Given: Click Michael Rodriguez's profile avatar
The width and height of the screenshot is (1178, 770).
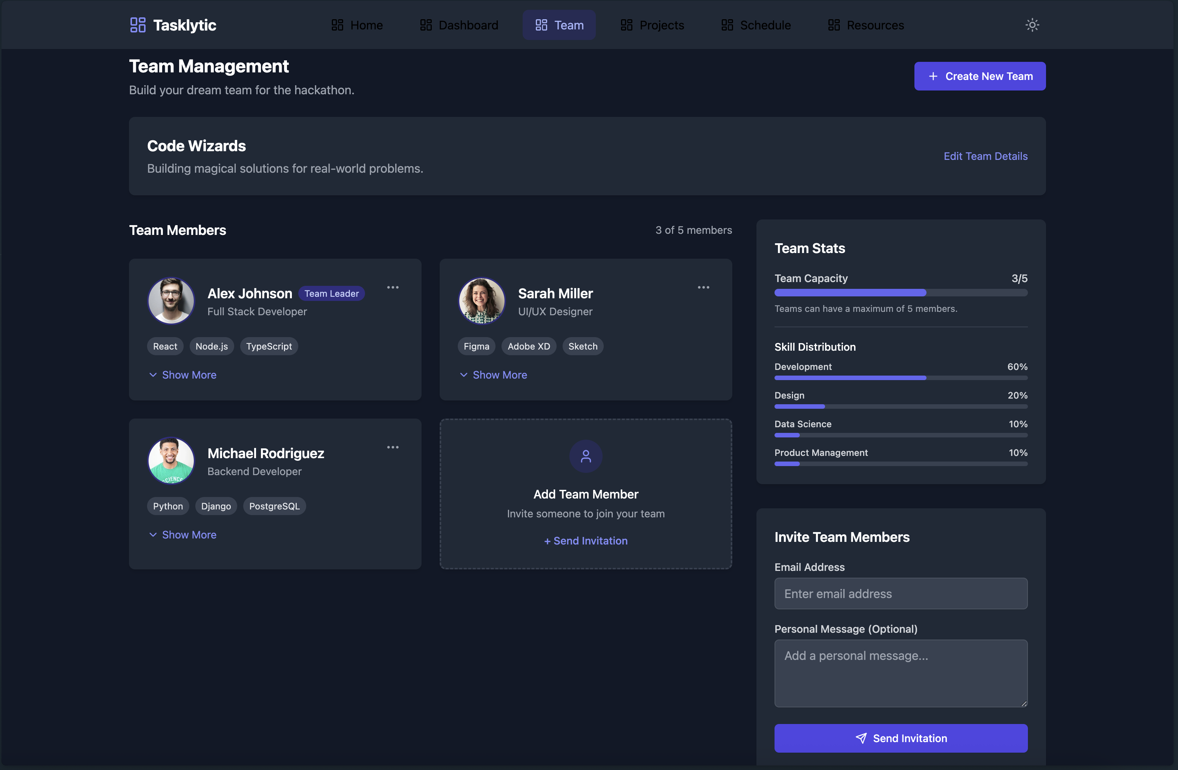Looking at the screenshot, I should tap(171, 461).
